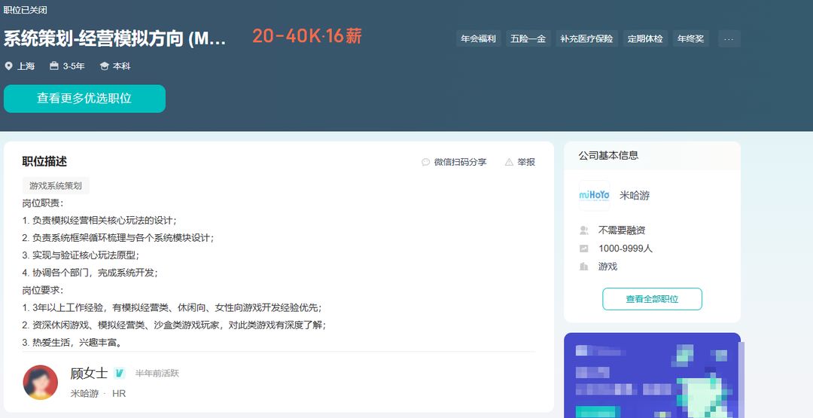Click the WeChat share speech-bubble icon
Viewport: 813px width, 418px height.
click(425, 162)
